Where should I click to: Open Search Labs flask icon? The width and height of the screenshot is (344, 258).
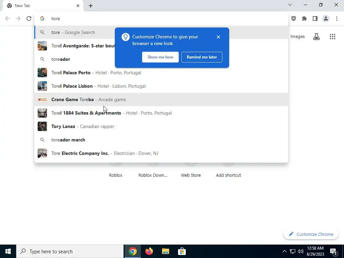(316, 36)
